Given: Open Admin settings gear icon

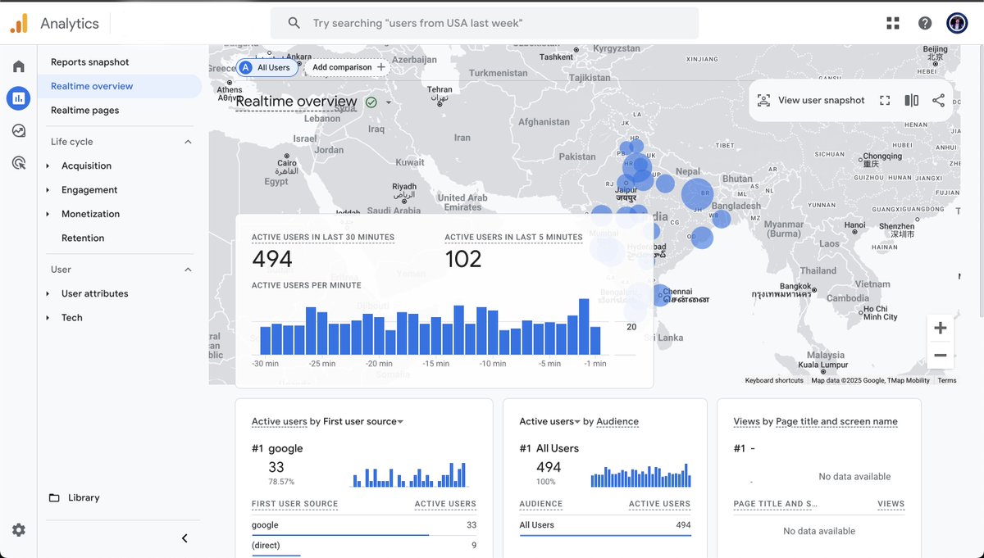Looking at the screenshot, I should coord(19,530).
